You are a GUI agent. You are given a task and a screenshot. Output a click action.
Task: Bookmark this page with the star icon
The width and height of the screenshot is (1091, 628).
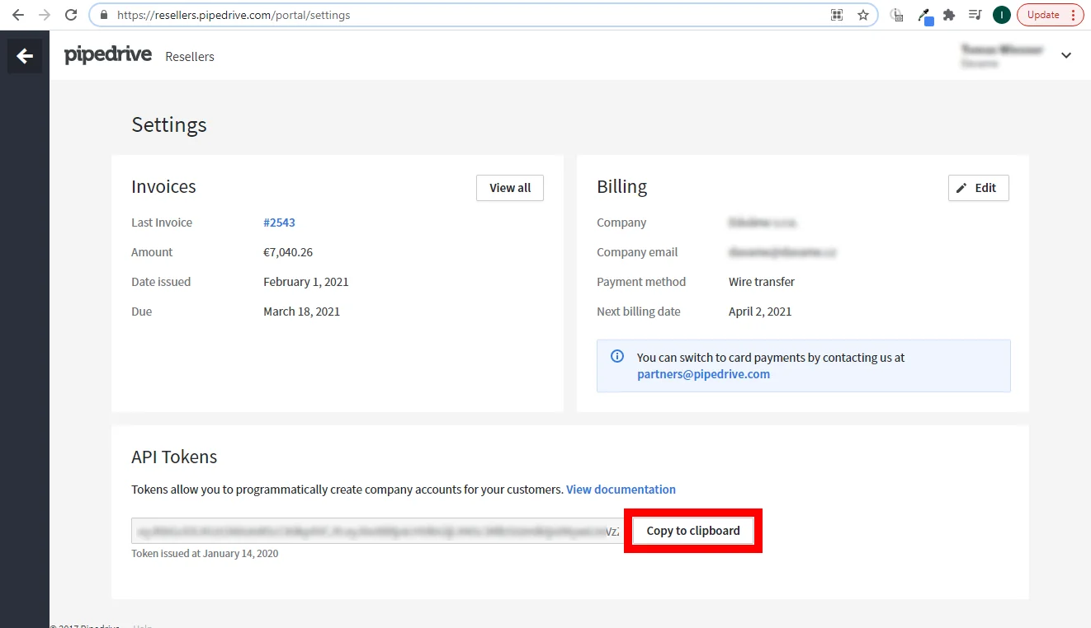pos(863,15)
